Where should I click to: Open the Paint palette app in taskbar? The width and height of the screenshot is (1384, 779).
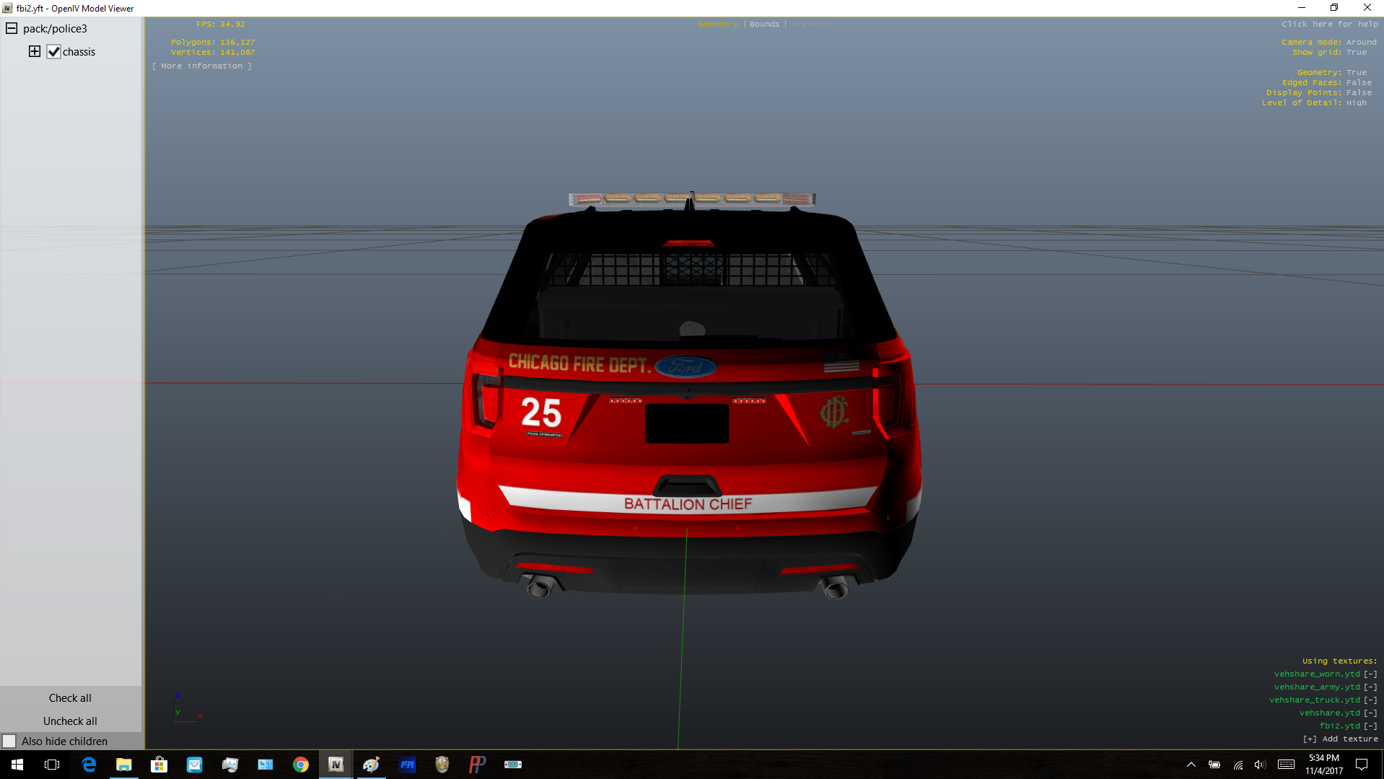372,765
